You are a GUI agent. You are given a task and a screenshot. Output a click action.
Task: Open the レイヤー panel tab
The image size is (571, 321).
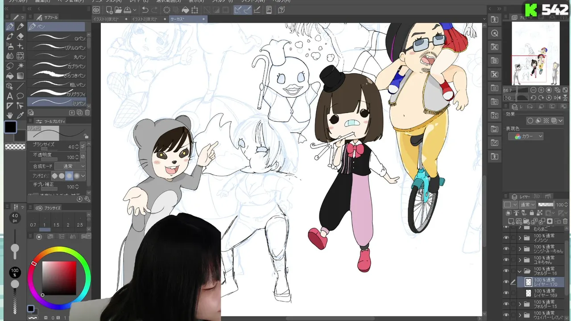521,197
